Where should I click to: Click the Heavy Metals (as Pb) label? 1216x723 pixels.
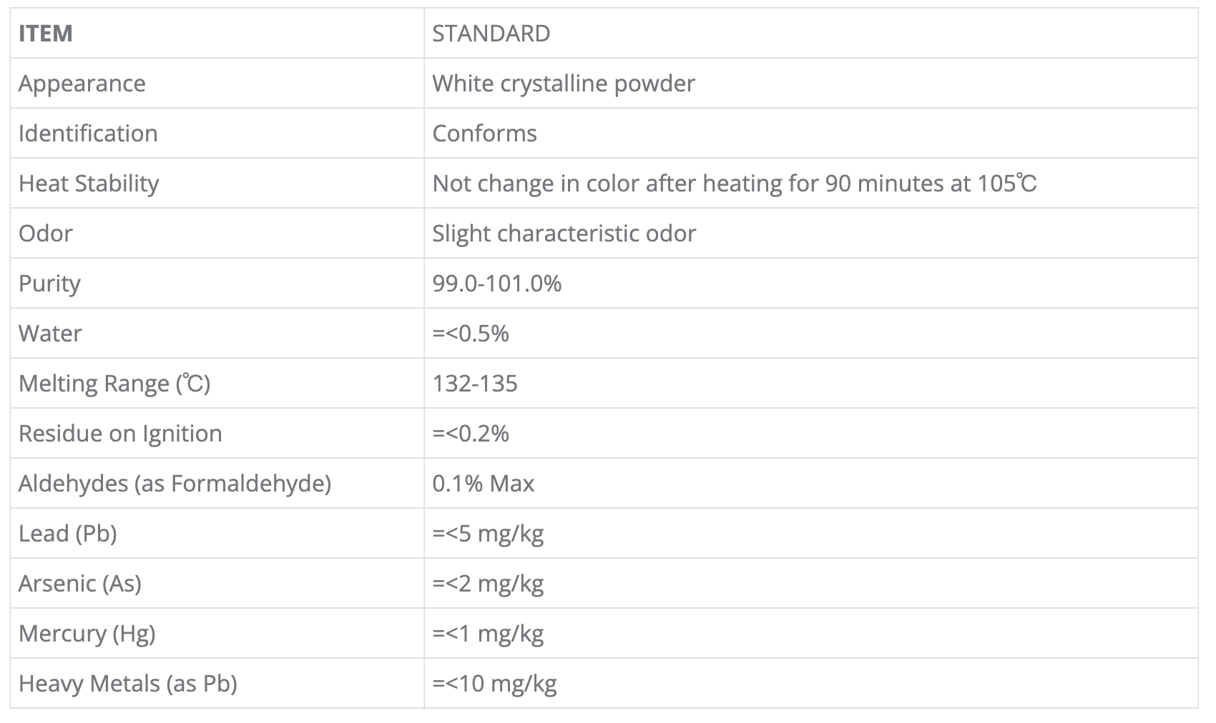127,684
